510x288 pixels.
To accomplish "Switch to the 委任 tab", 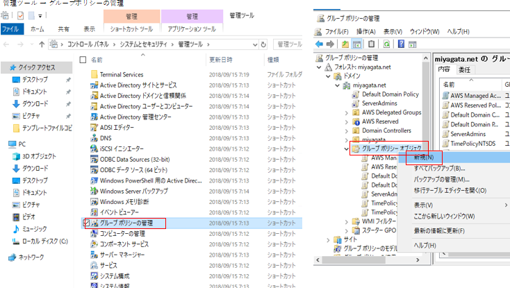I will (464, 69).
